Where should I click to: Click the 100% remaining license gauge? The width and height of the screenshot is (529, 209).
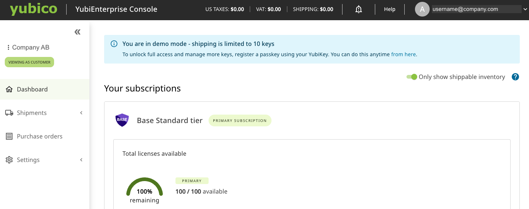tap(145, 190)
